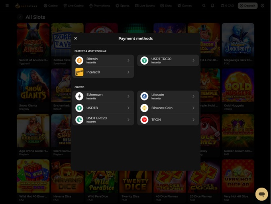Click the 0 CAD wallet balance

(x=227, y=6)
